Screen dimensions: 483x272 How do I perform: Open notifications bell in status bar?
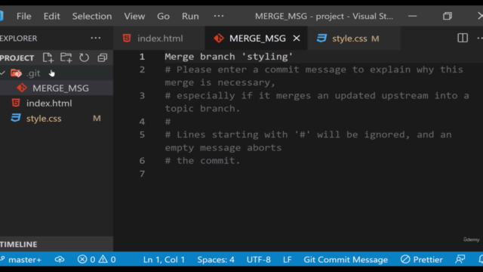coord(481,260)
